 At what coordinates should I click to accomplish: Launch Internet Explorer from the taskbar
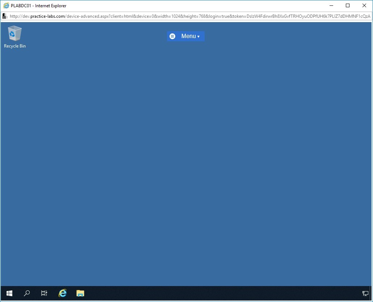point(63,293)
